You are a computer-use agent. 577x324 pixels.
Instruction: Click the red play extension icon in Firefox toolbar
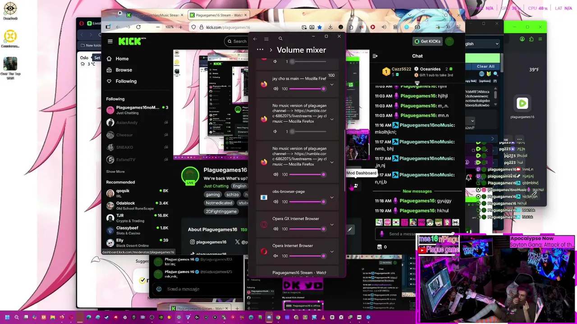pyautogui.click(x=373, y=27)
